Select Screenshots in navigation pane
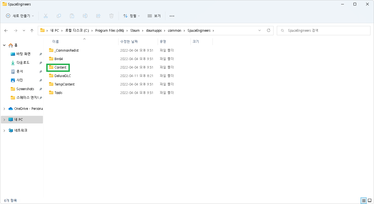The width and height of the screenshot is (374, 204). 25,89
